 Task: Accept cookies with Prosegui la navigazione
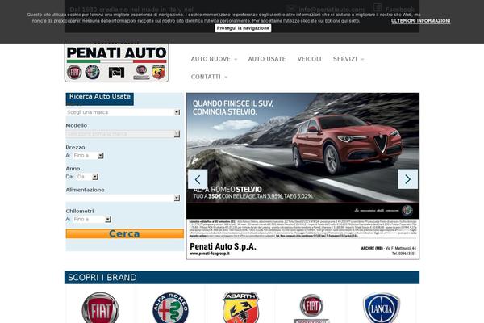coord(243,28)
